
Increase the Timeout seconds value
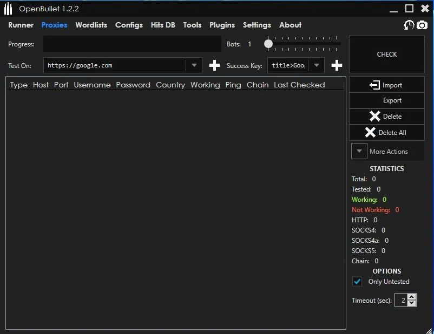pyautogui.click(x=412, y=297)
